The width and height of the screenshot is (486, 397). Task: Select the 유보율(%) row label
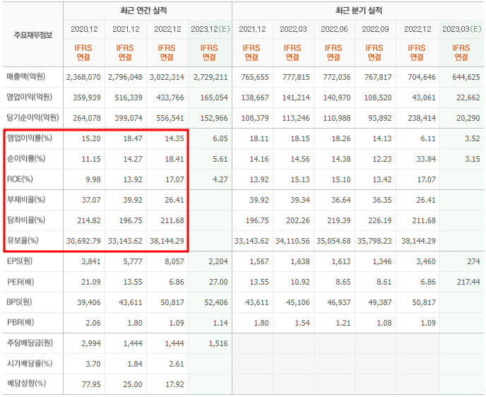[x=23, y=240]
